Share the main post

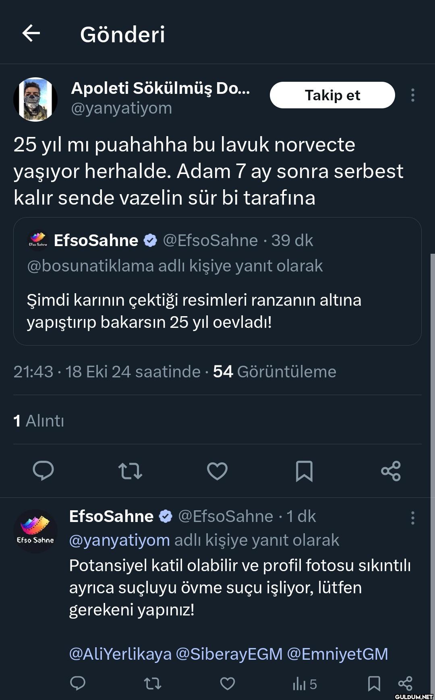[391, 470]
